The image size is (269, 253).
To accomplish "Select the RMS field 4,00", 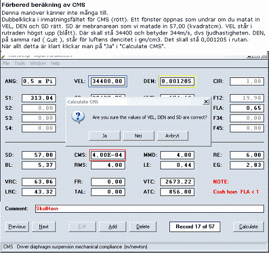I will 108,165.
